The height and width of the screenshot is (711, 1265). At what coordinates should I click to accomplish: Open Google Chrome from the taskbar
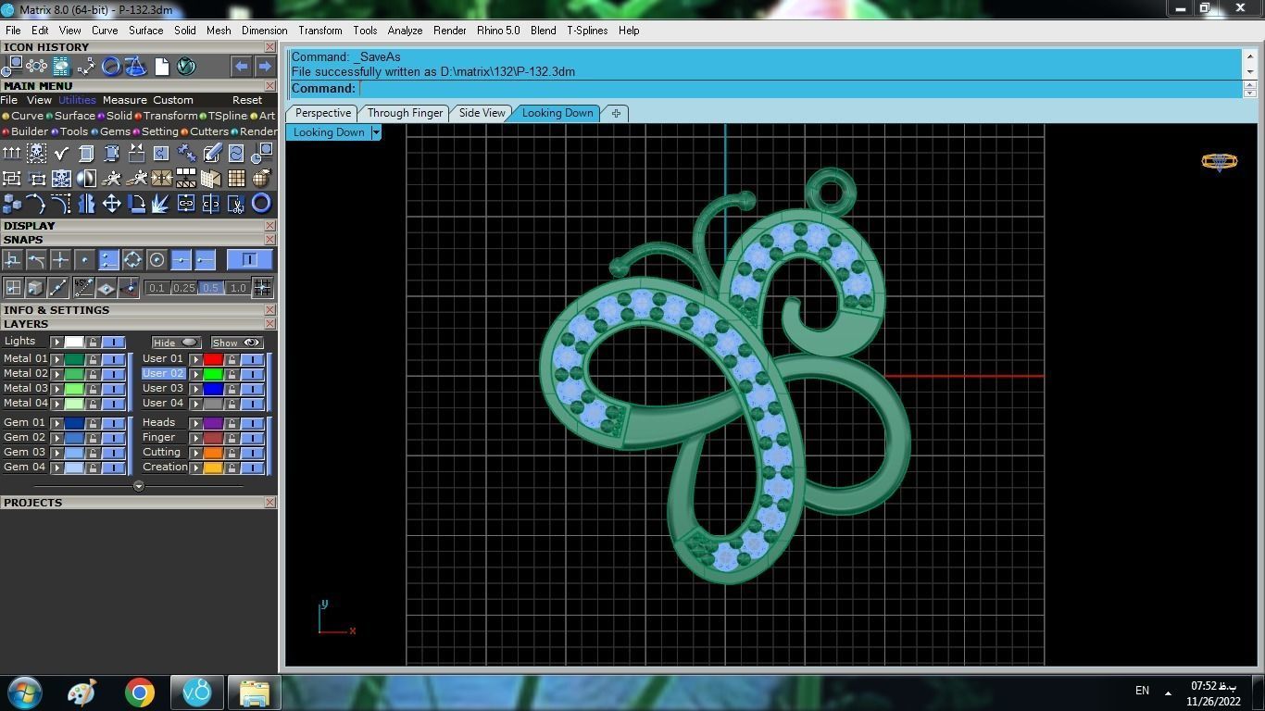[x=140, y=692]
